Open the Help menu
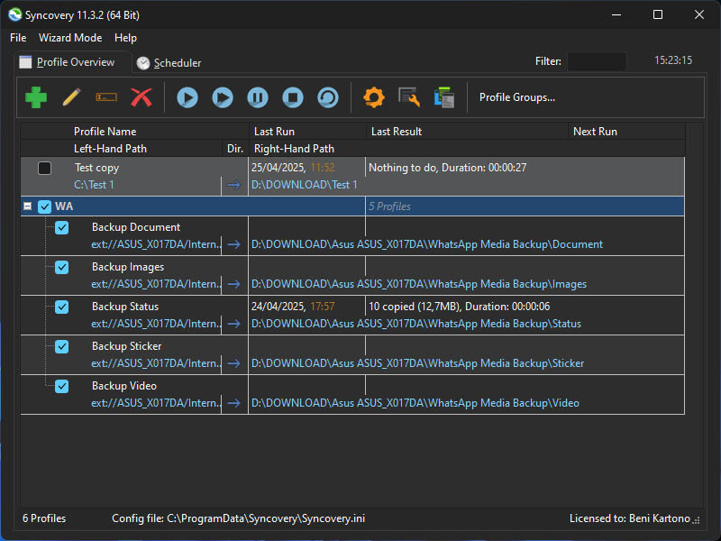The width and height of the screenshot is (721, 541). coord(125,38)
